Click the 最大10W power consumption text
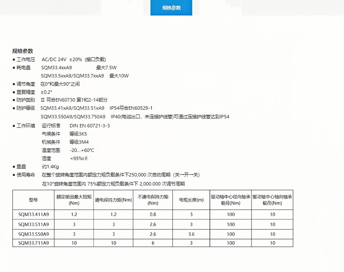Viewport: 344px width, 272px height. point(119,76)
